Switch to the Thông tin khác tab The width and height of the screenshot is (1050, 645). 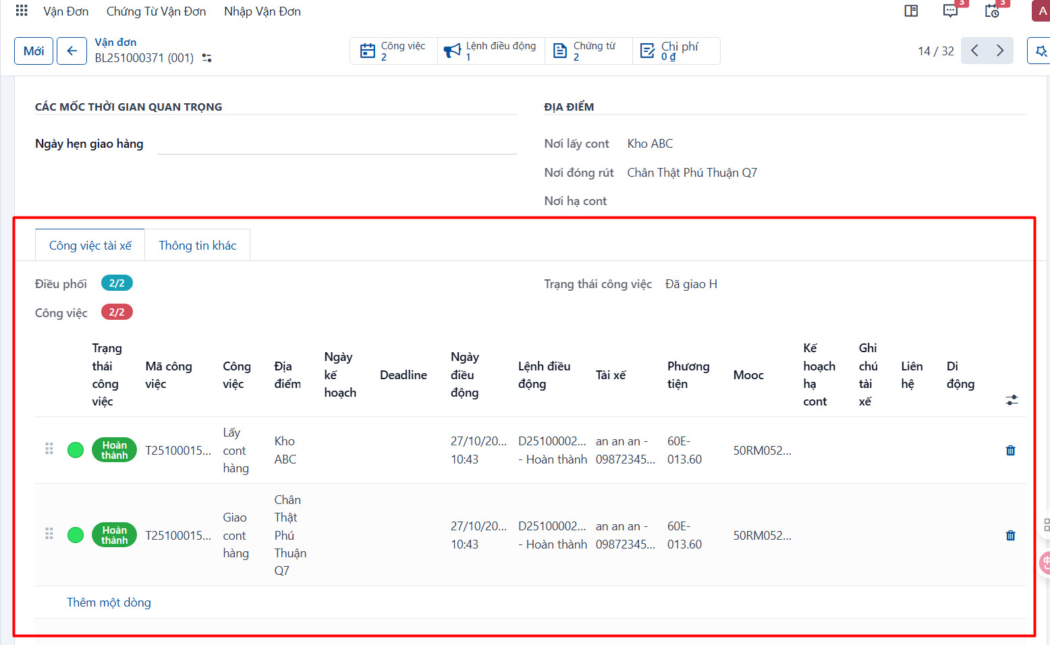pyautogui.click(x=198, y=246)
